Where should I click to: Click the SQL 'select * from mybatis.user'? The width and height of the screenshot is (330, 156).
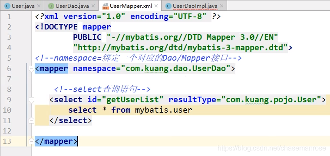click(x=130, y=110)
